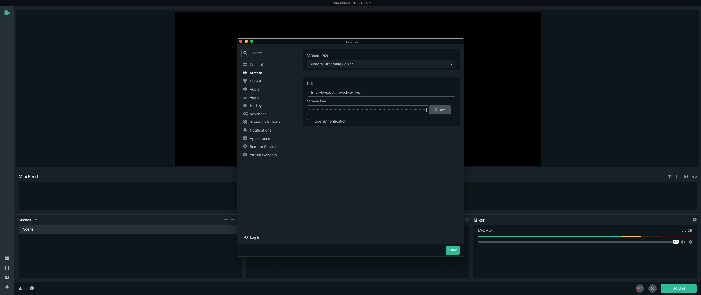Click the replay buffer icon
This screenshot has height=295, width=701.
tap(653, 288)
